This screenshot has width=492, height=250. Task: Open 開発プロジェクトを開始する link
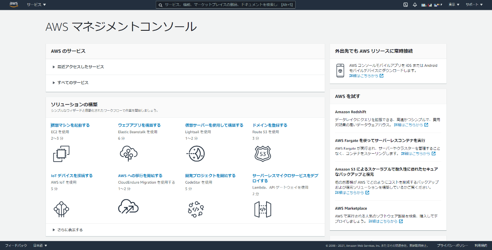210,175
